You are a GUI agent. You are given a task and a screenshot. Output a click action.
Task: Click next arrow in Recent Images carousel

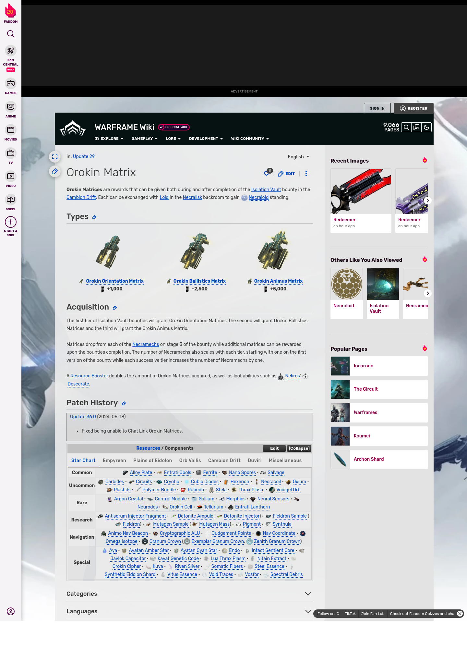click(x=428, y=201)
